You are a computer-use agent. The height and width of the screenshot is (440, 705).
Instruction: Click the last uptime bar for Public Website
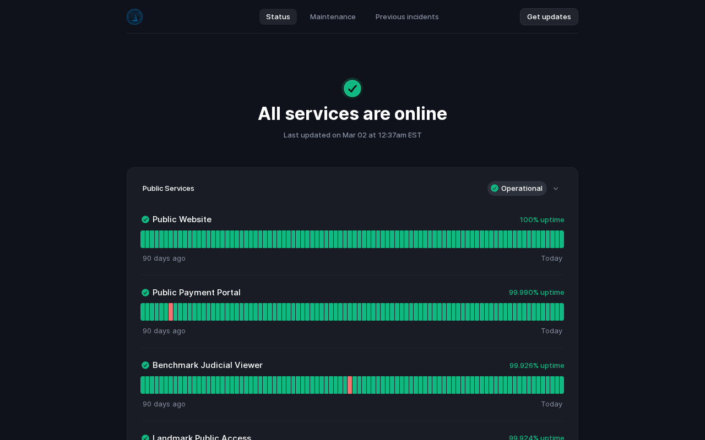tap(561, 239)
